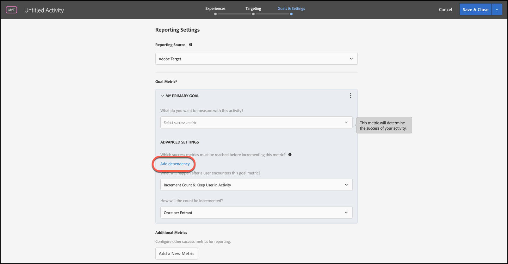Click the dependency info icon
Image resolution: width=508 pixels, height=264 pixels.
coord(290,155)
